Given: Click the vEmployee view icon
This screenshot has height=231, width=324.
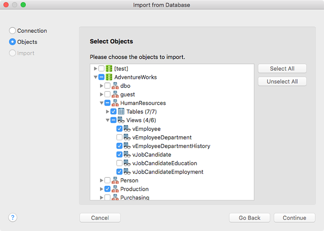Looking at the screenshot, I should point(127,129).
